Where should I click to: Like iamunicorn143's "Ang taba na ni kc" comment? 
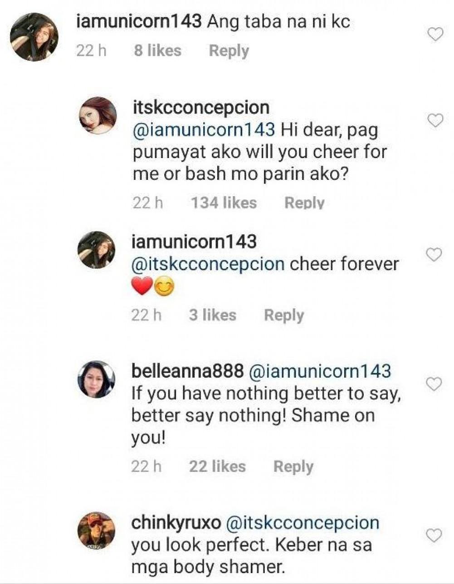coord(435,35)
